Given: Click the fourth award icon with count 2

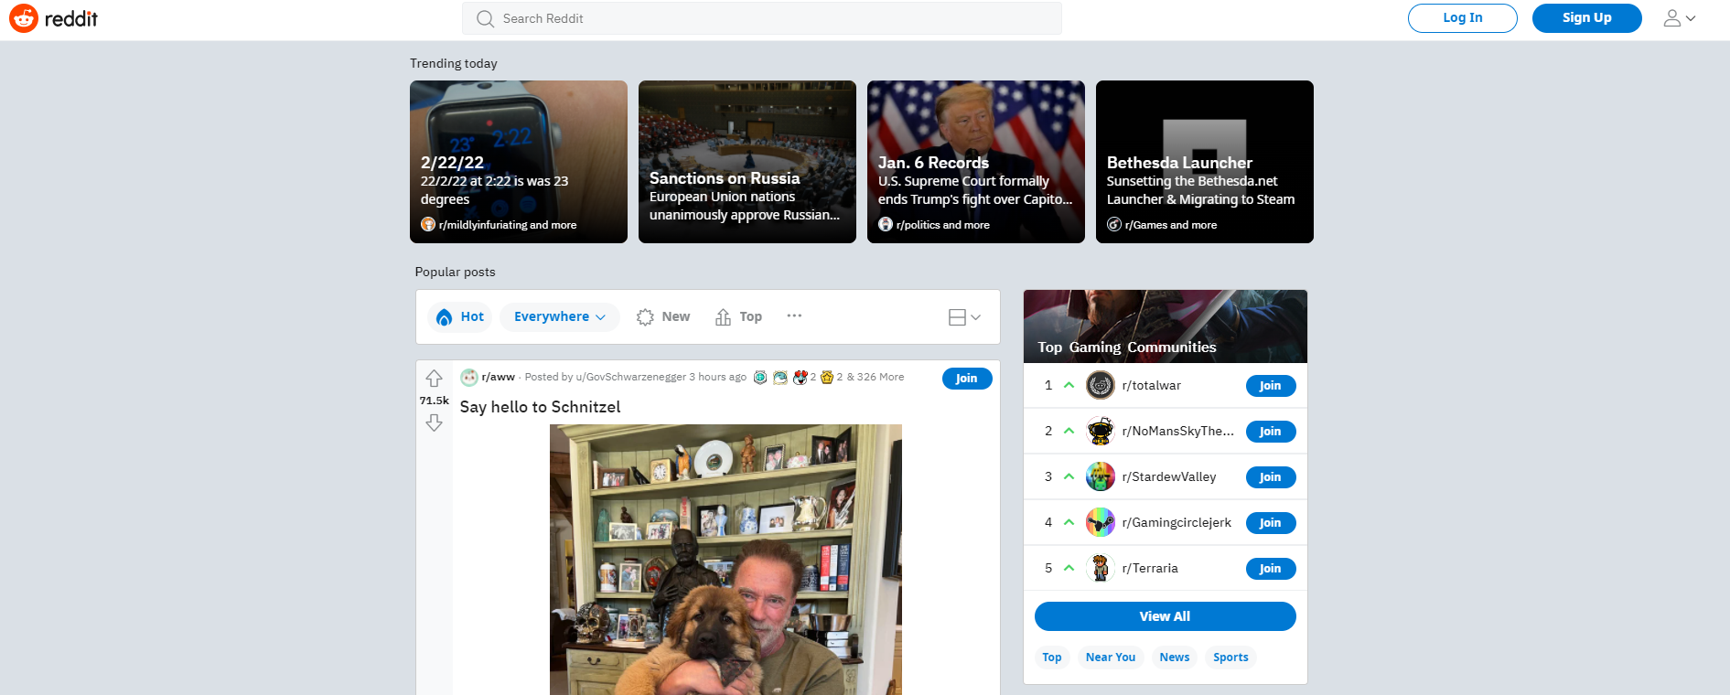Looking at the screenshot, I should click(827, 377).
